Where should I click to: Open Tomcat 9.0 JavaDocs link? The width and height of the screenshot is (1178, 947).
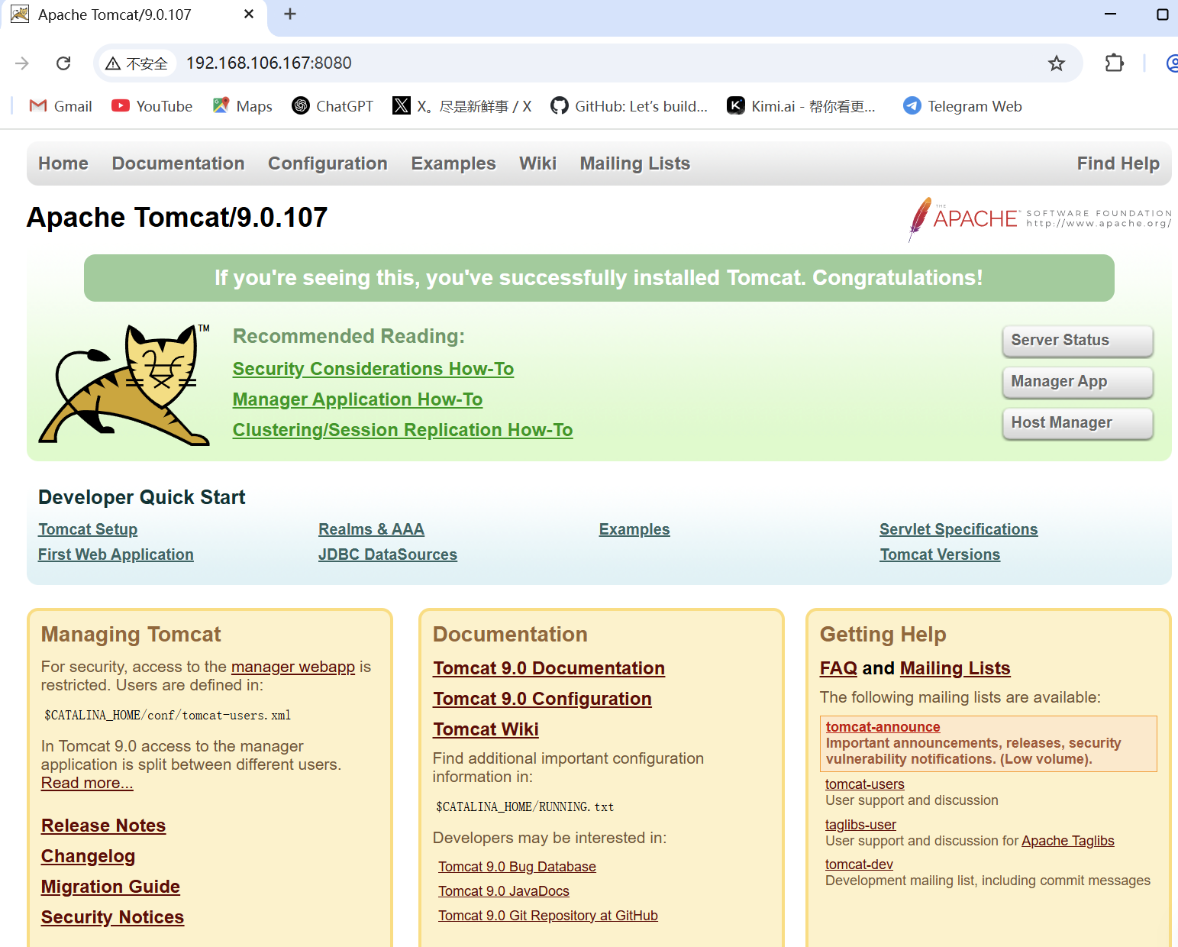(503, 891)
